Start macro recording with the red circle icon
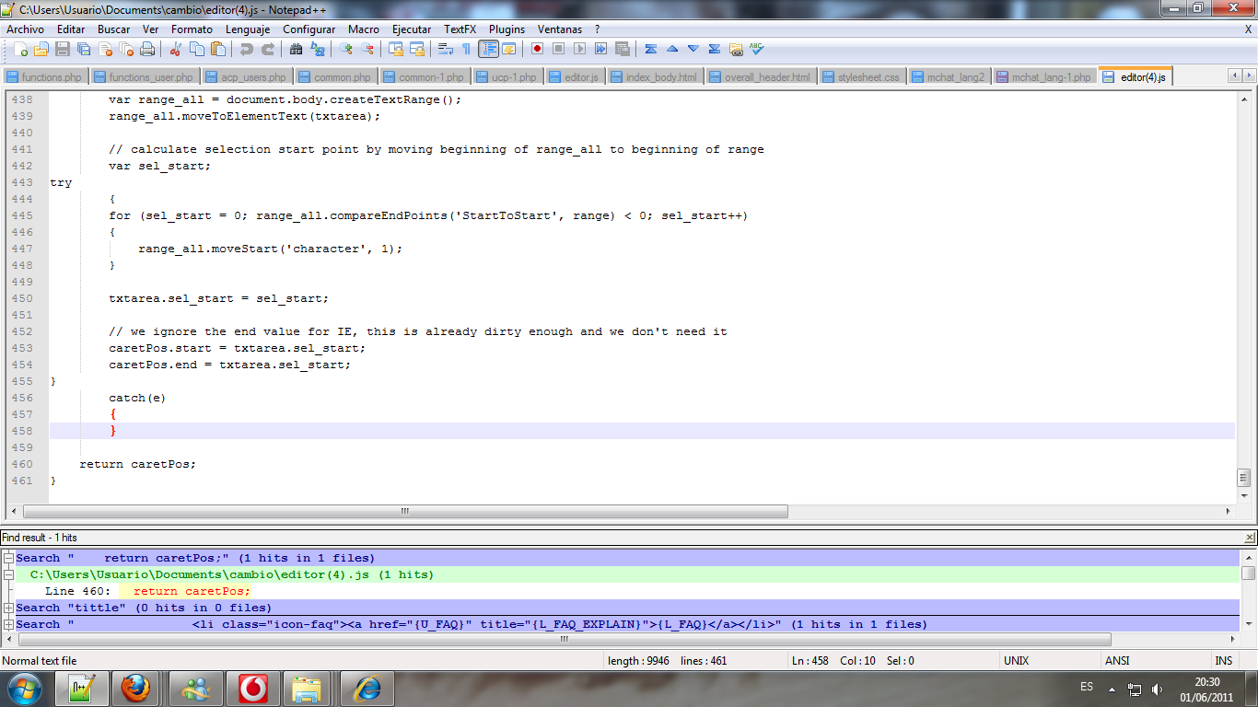Viewport: 1258px width, 707px height. coord(537,49)
